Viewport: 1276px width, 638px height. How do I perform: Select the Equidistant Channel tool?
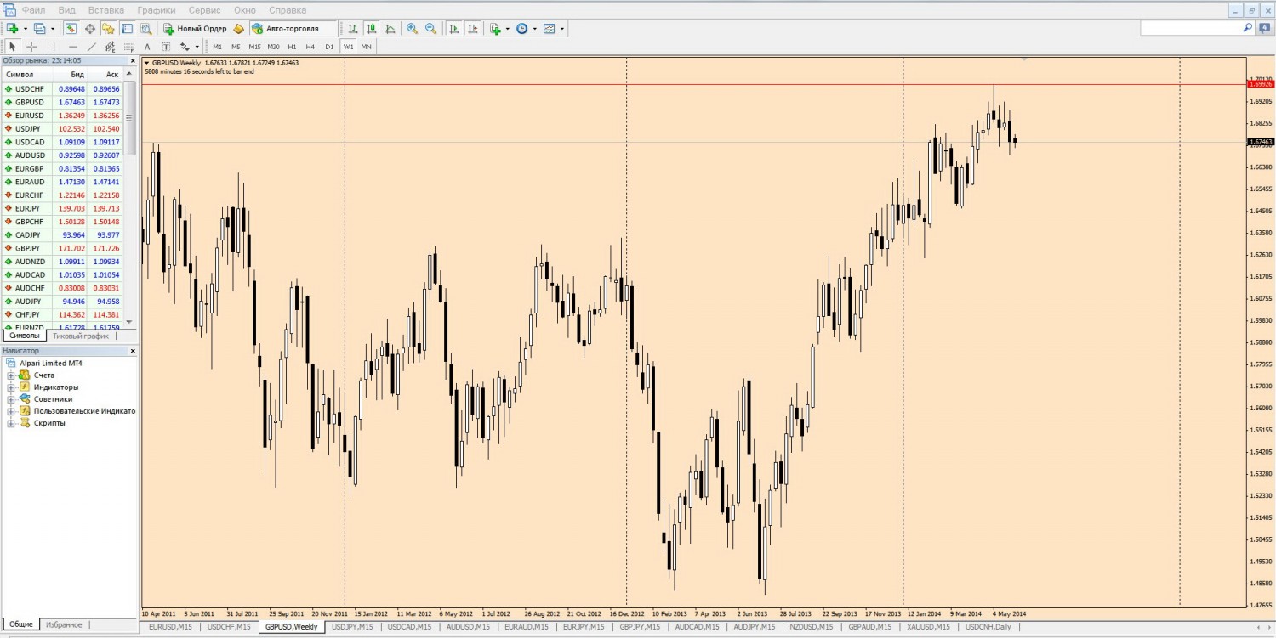pyautogui.click(x=110, y=47)
